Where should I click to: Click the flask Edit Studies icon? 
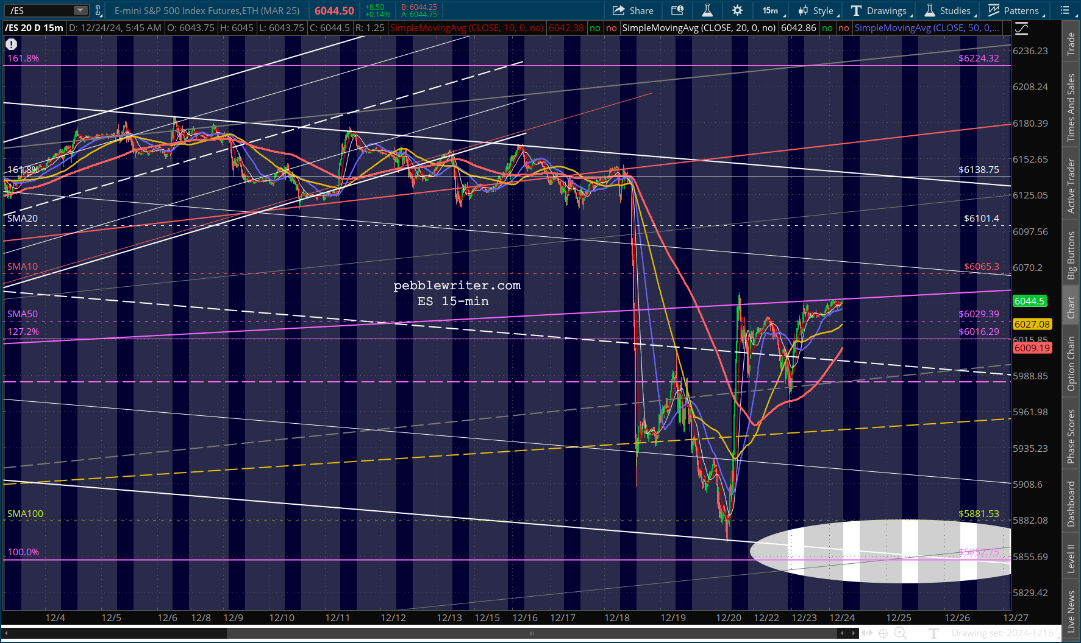[707, 10]
